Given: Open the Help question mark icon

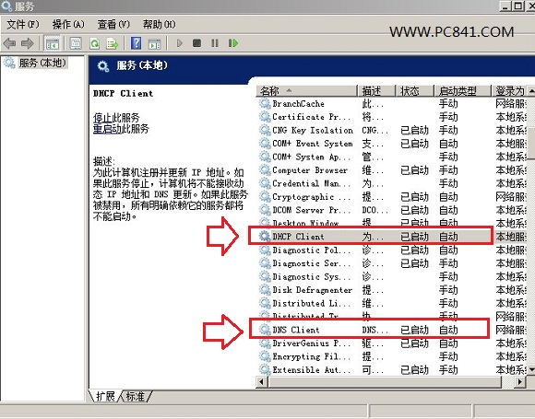Looking at the screenshot, I should (x=136, y=43).
